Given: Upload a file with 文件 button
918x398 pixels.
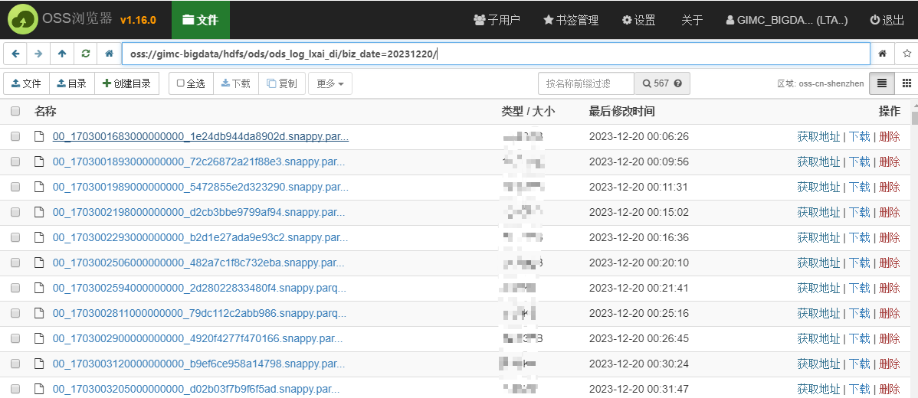Looking at the screenshot, I should click(x=26, y=83).
